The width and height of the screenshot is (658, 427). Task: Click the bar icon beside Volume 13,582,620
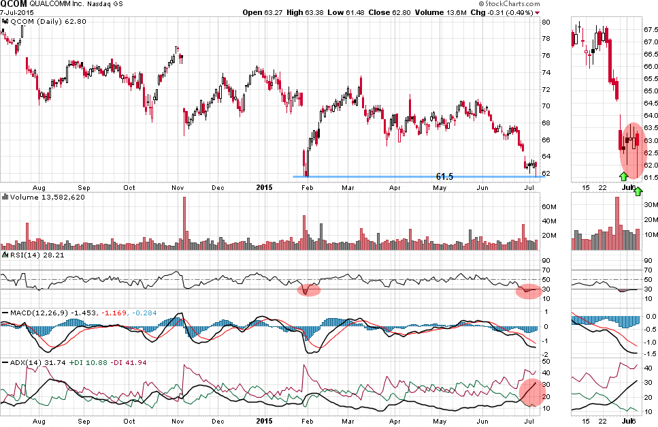(5, 197)
